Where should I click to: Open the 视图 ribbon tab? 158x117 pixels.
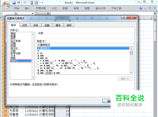pyautogui.click(x=87, y=8)
